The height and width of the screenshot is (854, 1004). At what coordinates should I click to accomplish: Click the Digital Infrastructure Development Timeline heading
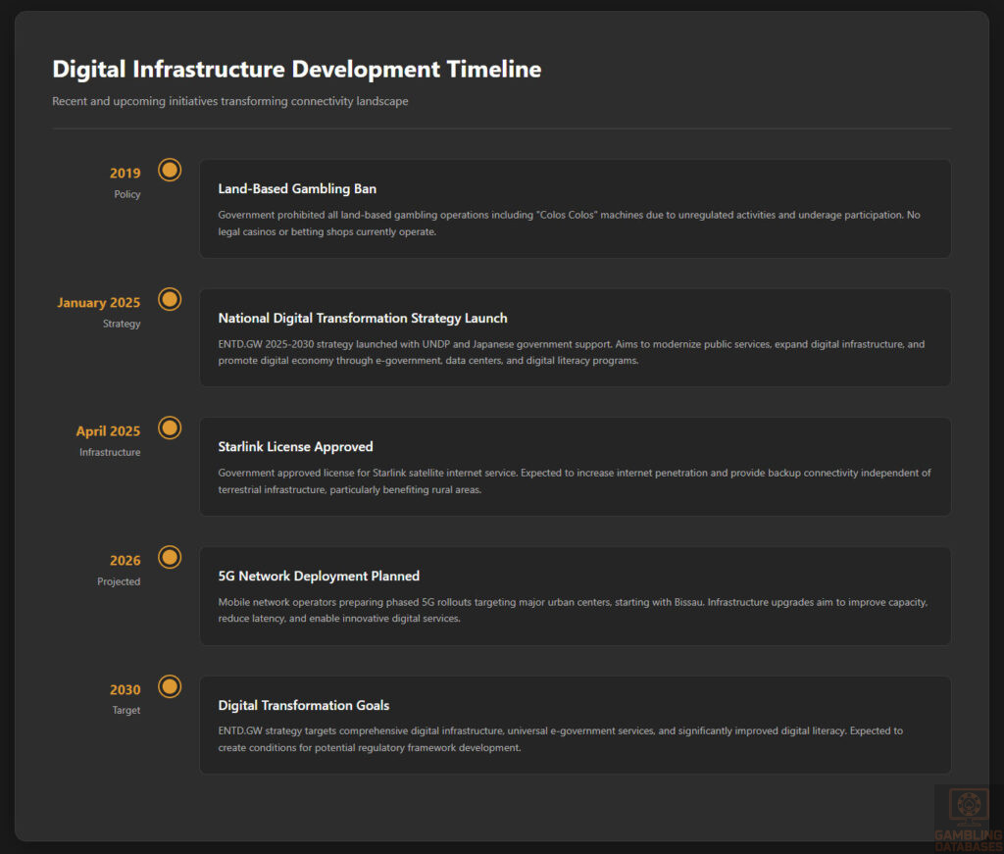point(296,69)
